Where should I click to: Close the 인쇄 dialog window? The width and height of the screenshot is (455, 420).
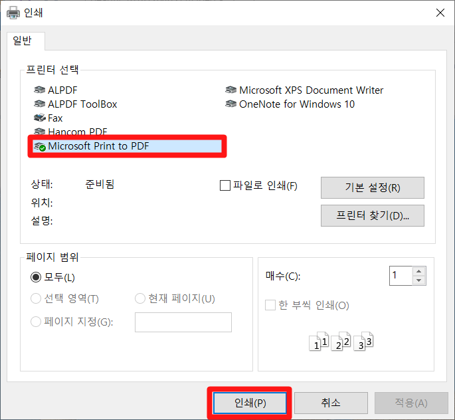[440, 13]
